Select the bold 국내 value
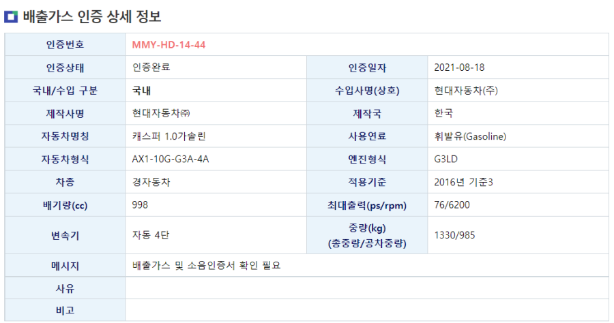The width and height of the screenshot is (614, 323). click(x=141, y=91)
